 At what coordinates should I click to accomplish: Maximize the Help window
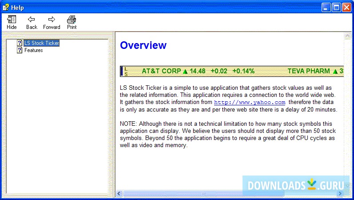click(x=336, y=8)
